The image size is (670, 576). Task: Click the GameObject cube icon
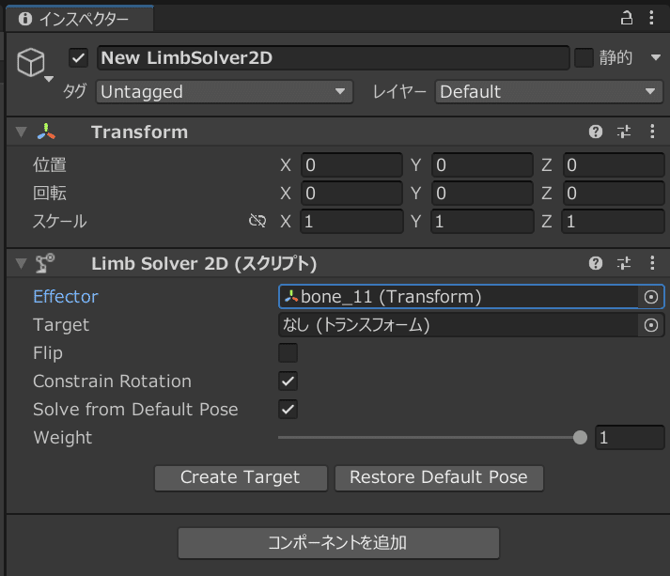click(x=31, y=62)
